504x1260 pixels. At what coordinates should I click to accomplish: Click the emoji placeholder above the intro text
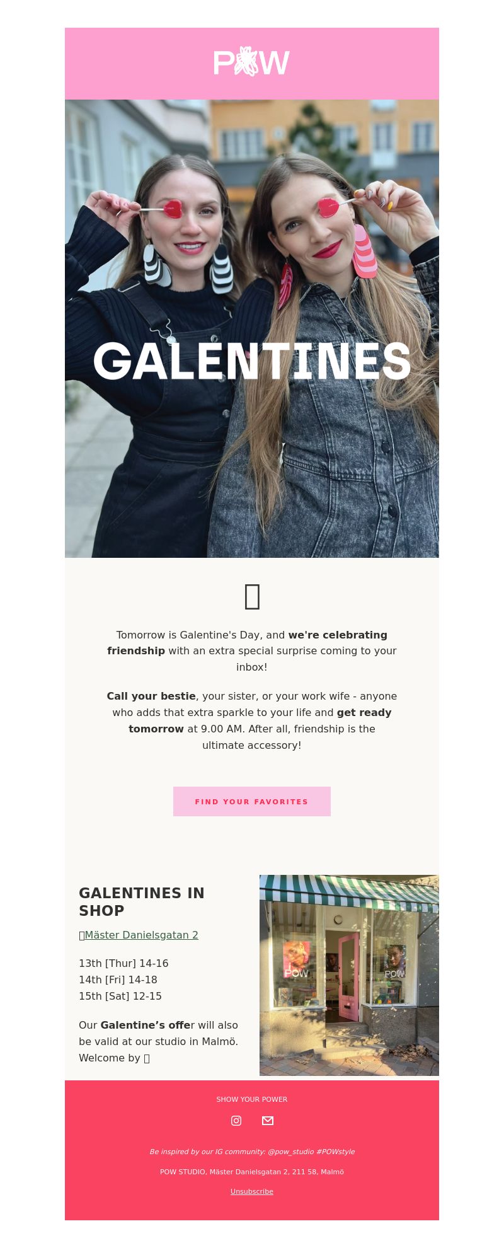coord(252,596)
